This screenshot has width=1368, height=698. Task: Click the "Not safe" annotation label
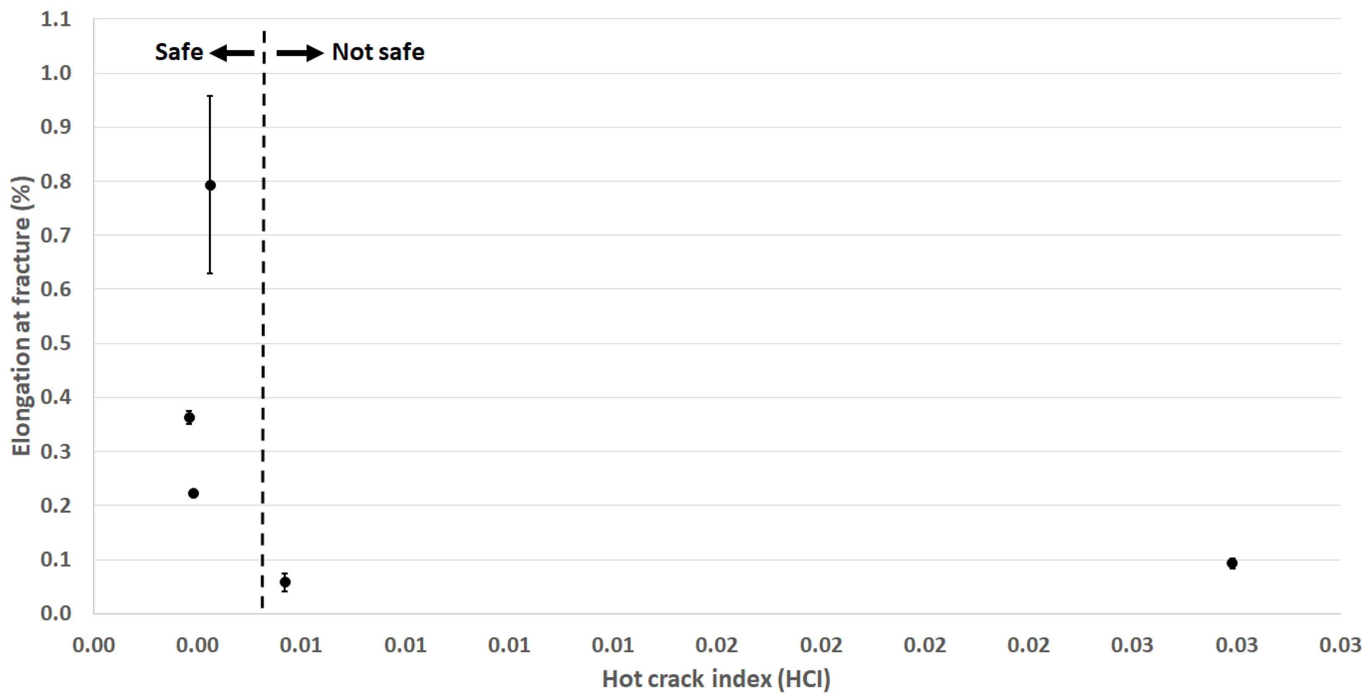tap(378, 52)
